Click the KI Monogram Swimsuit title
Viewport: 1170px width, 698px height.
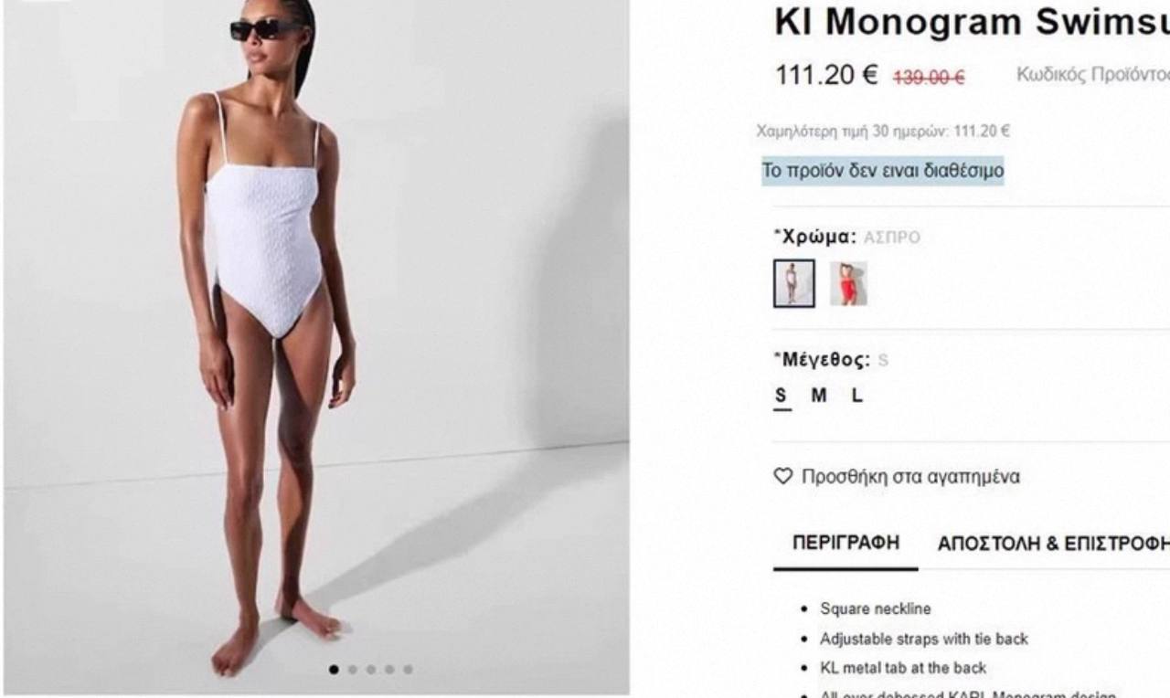(x=972, y=22)
